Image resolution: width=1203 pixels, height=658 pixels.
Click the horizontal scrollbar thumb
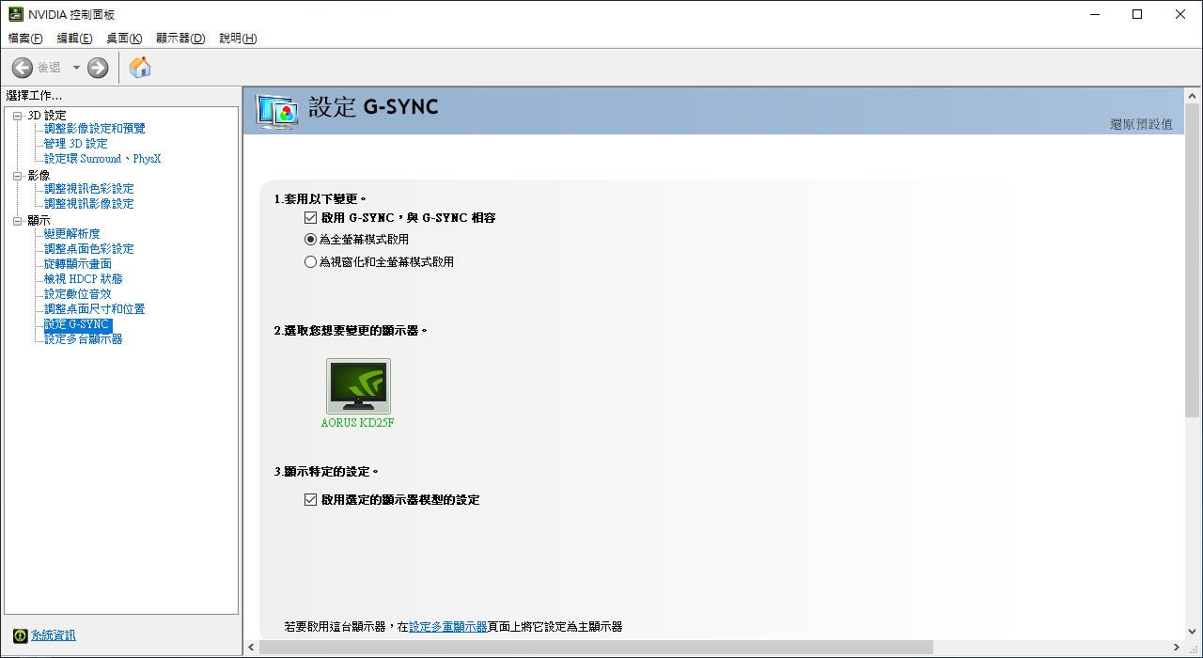(596, 648)
